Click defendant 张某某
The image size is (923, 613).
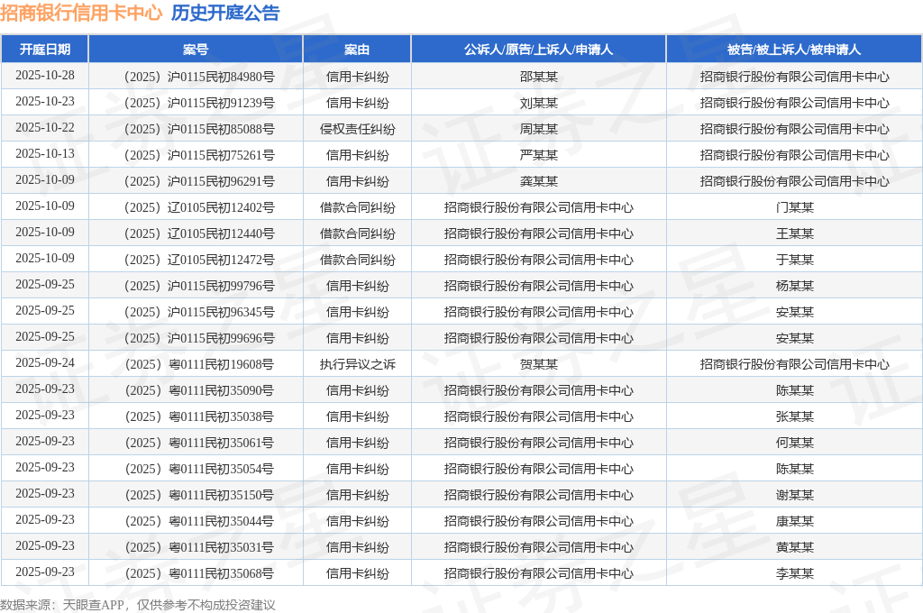click(x=795, y=416)
